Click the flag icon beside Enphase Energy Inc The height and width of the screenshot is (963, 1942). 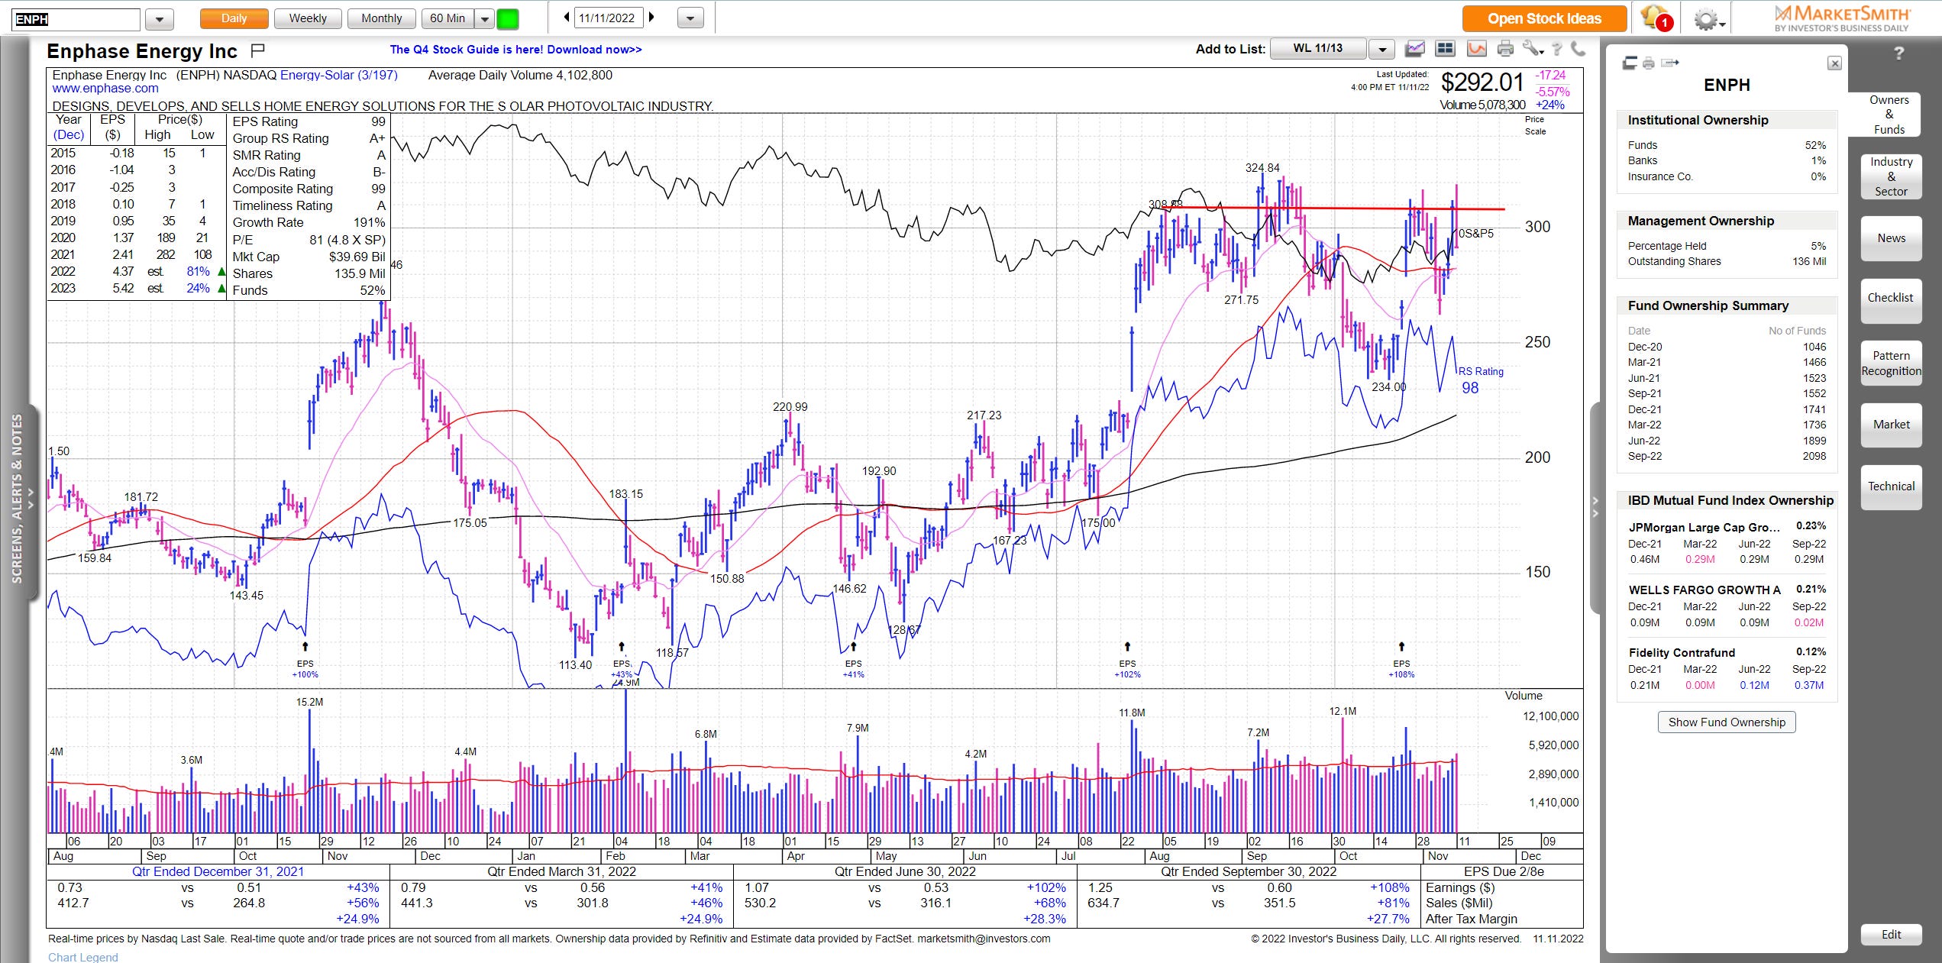(258, 50)
